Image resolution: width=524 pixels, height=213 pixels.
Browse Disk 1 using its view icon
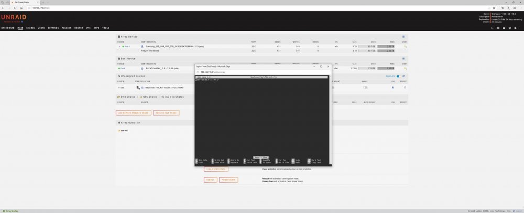coord(405,47)
